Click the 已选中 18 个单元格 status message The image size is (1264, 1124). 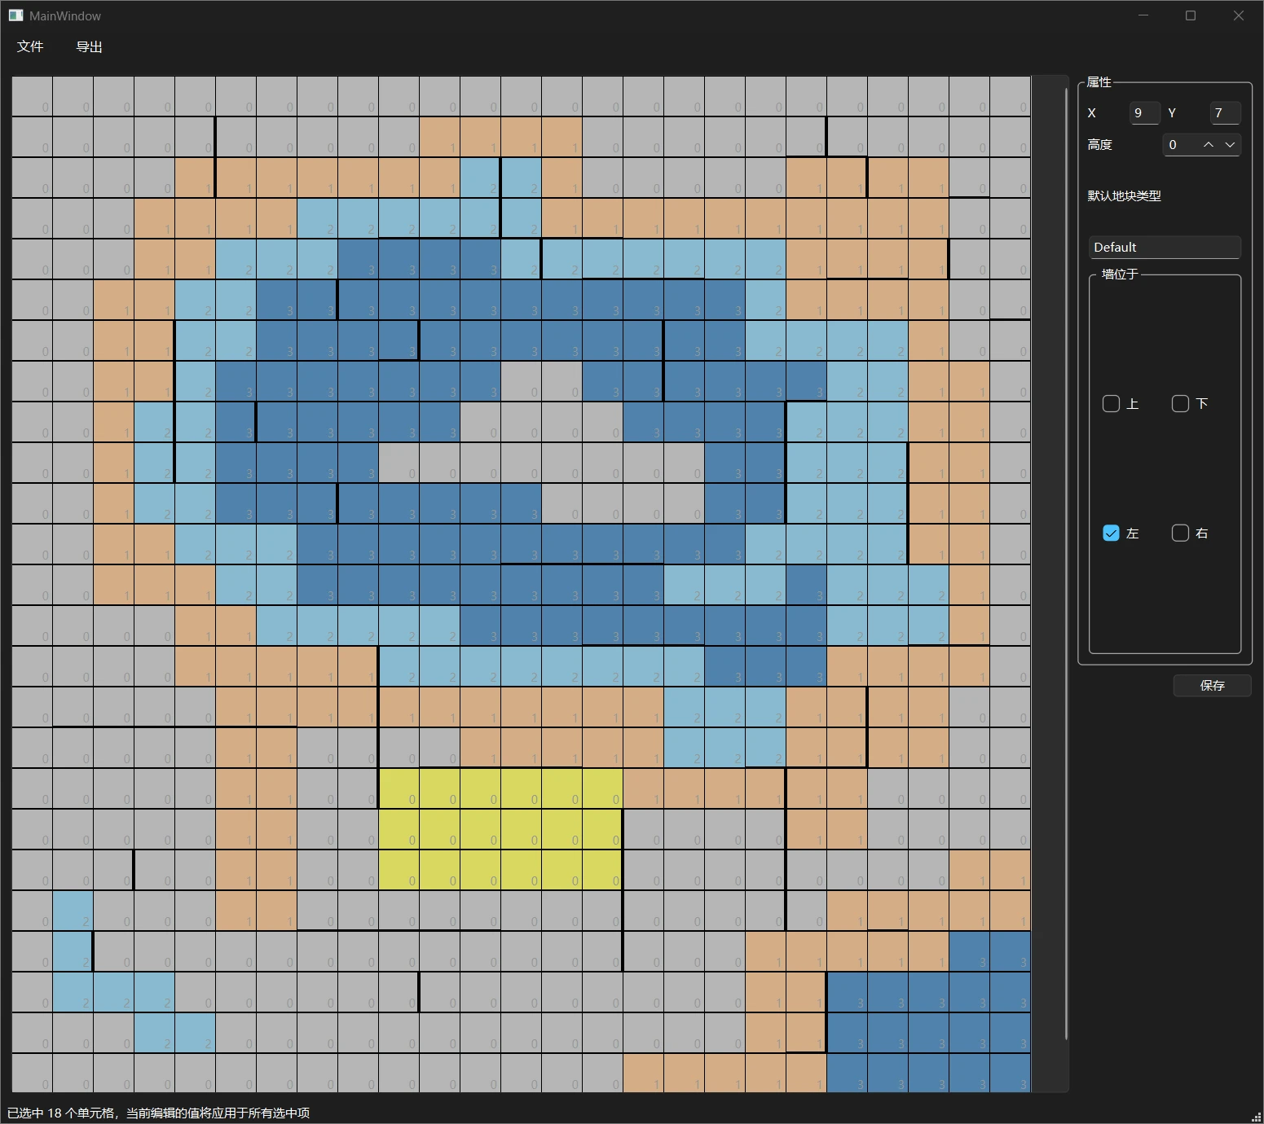(158, 1113)
